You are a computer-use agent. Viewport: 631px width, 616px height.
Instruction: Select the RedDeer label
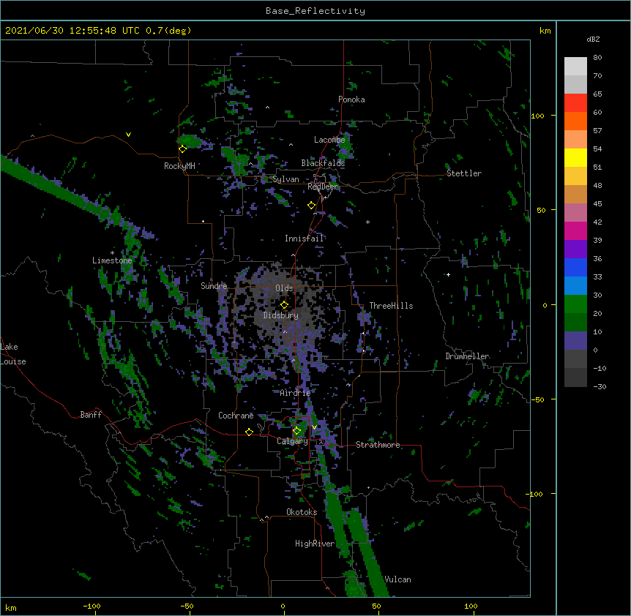(x=323, y=187)
